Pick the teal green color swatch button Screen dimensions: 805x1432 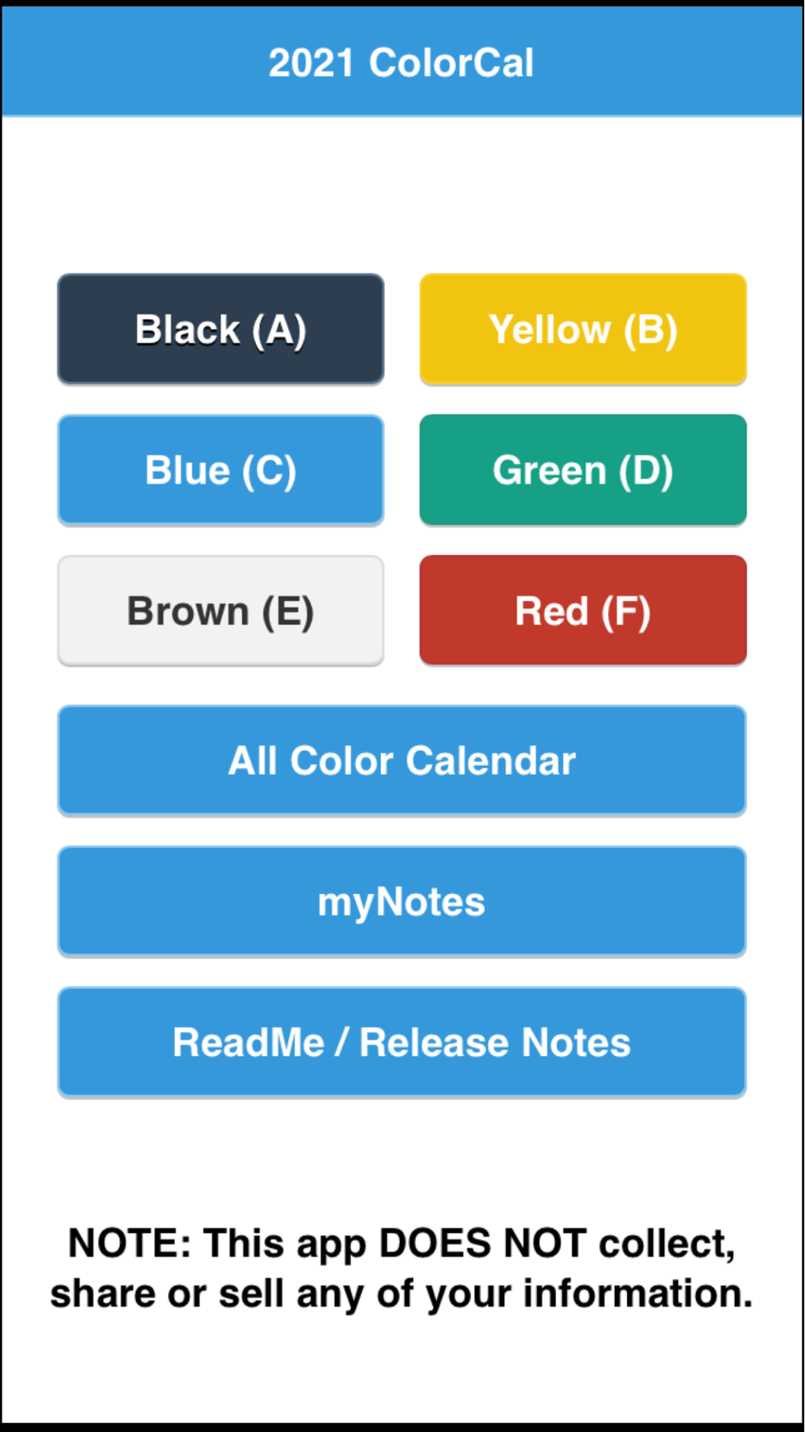tap(583, 470)
